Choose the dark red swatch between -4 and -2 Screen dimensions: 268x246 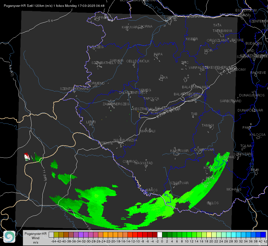(x=155, y=235)
